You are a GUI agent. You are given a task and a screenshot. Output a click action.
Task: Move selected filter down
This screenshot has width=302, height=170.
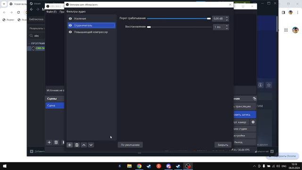[91, 145]
